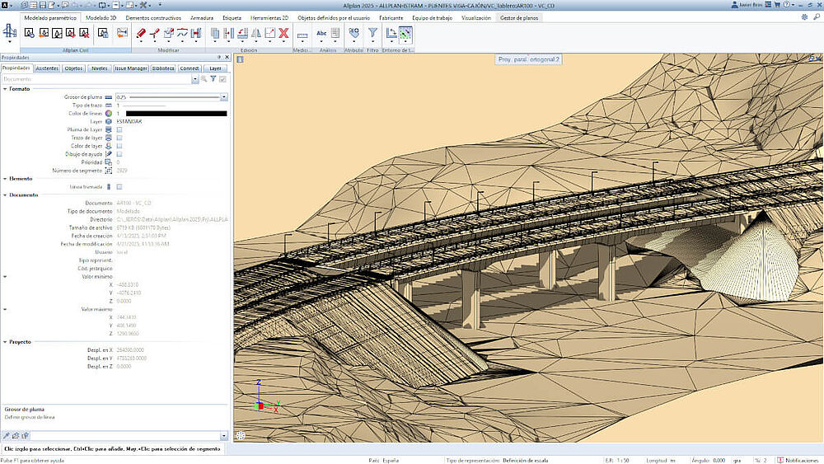Enable the Color de layer checkbox
Image resolution: width=824 pixels, height=464 pixels.
119,146
